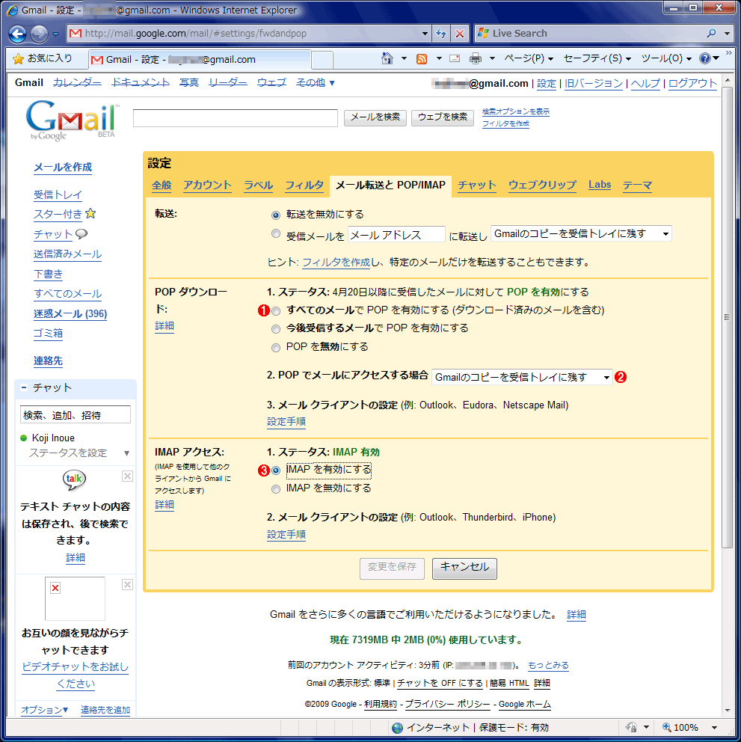Open the POP access Gmailのコピー dropdown
The image size is (741, 742).
point(522,377)
